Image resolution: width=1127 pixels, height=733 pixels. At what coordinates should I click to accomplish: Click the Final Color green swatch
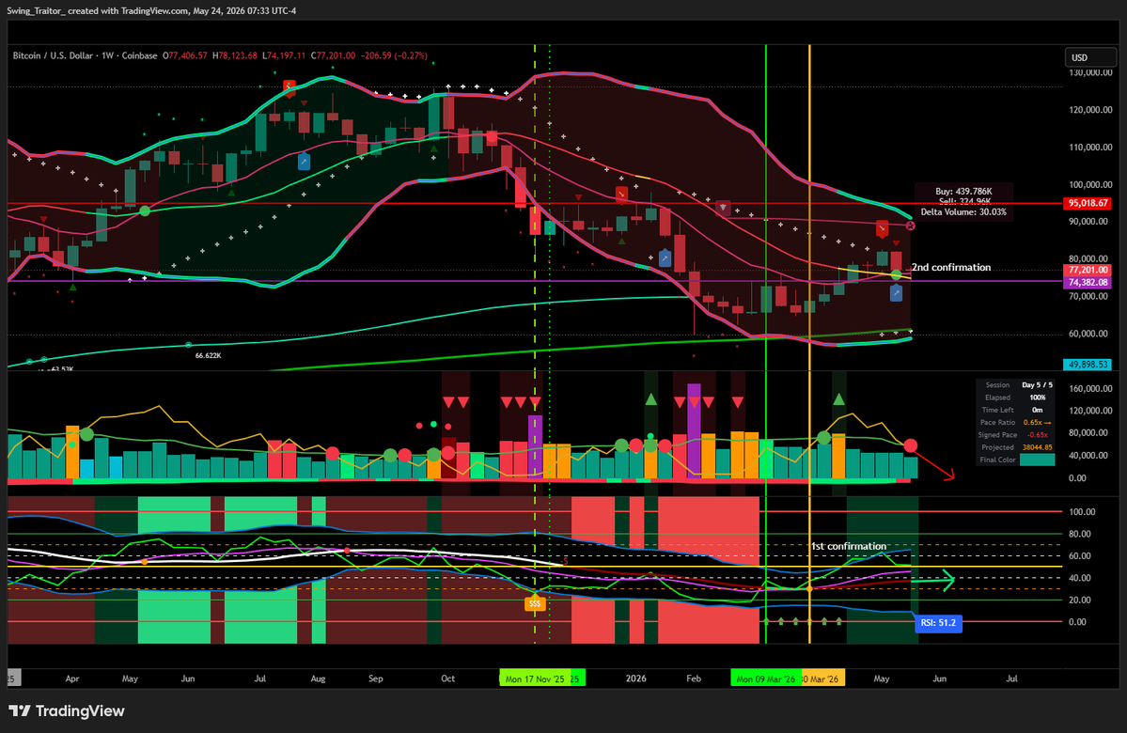[1037, 460]
